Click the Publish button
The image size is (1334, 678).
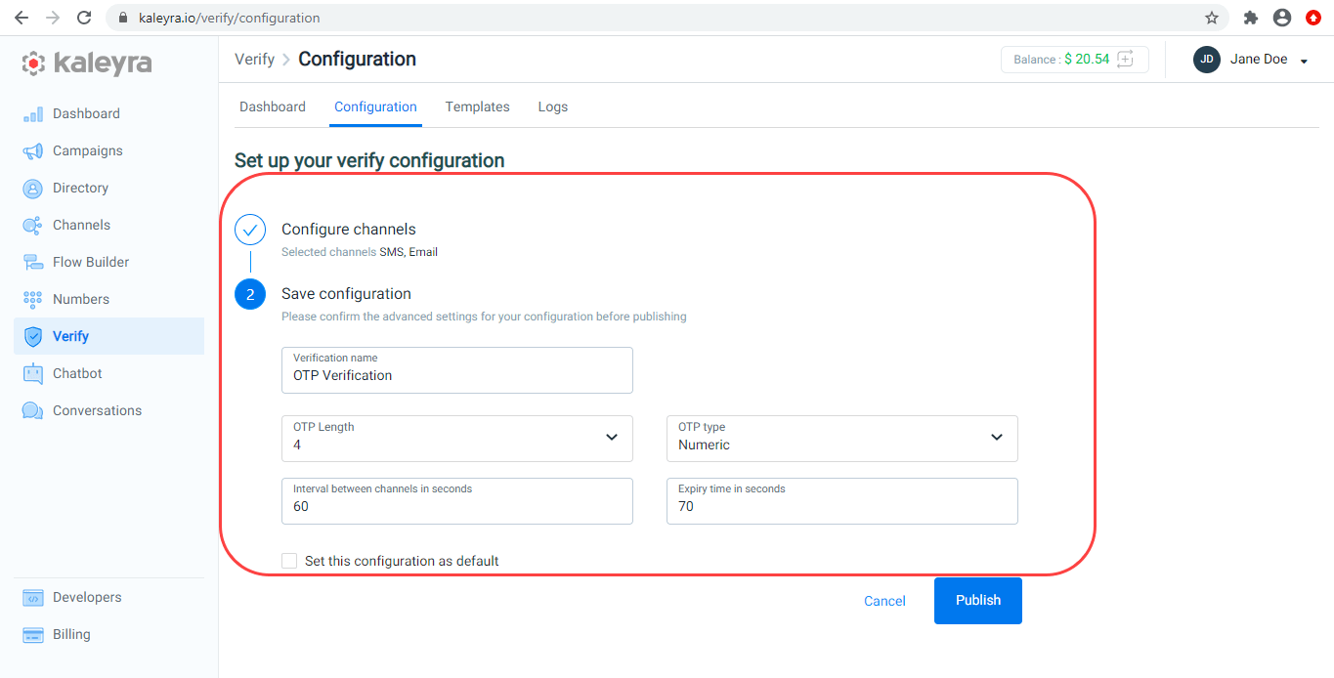coord(978,601)
